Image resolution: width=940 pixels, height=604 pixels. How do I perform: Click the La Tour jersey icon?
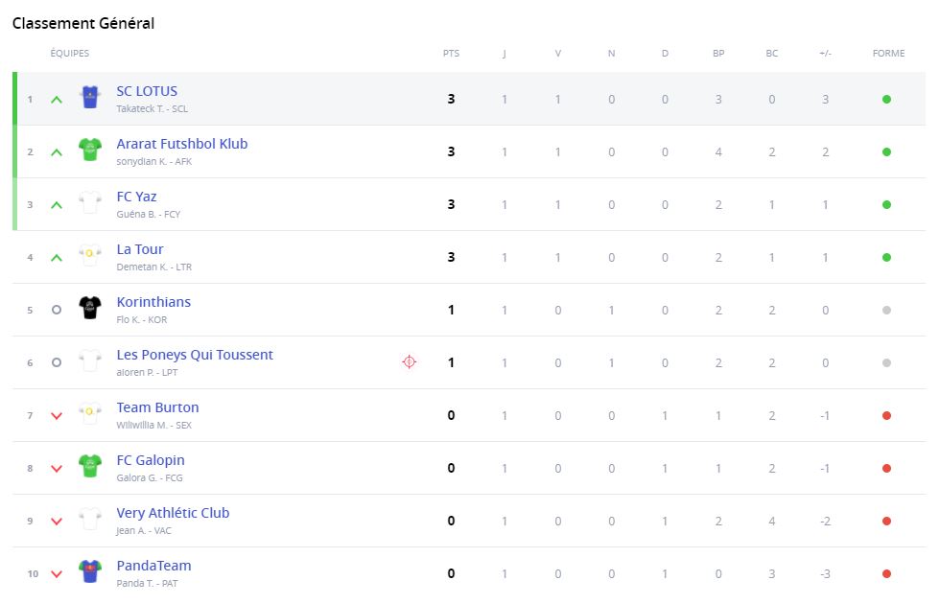click(89, 256)
